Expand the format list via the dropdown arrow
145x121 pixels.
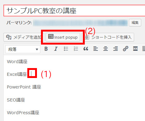click(37, 50)
